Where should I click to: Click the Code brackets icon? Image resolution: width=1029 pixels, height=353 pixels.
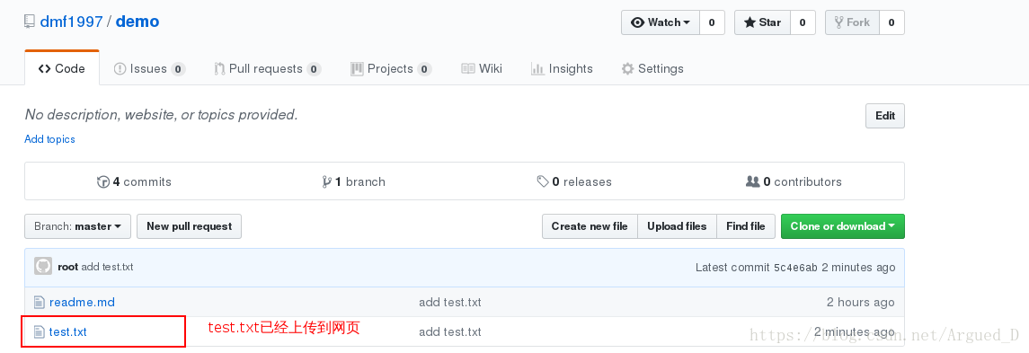point(45,69)
